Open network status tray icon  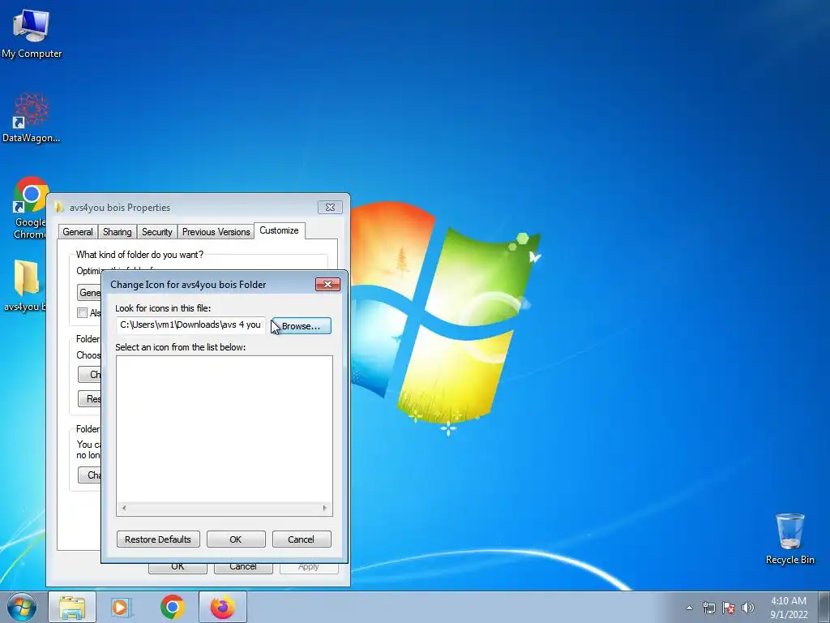tap(708, 608)
